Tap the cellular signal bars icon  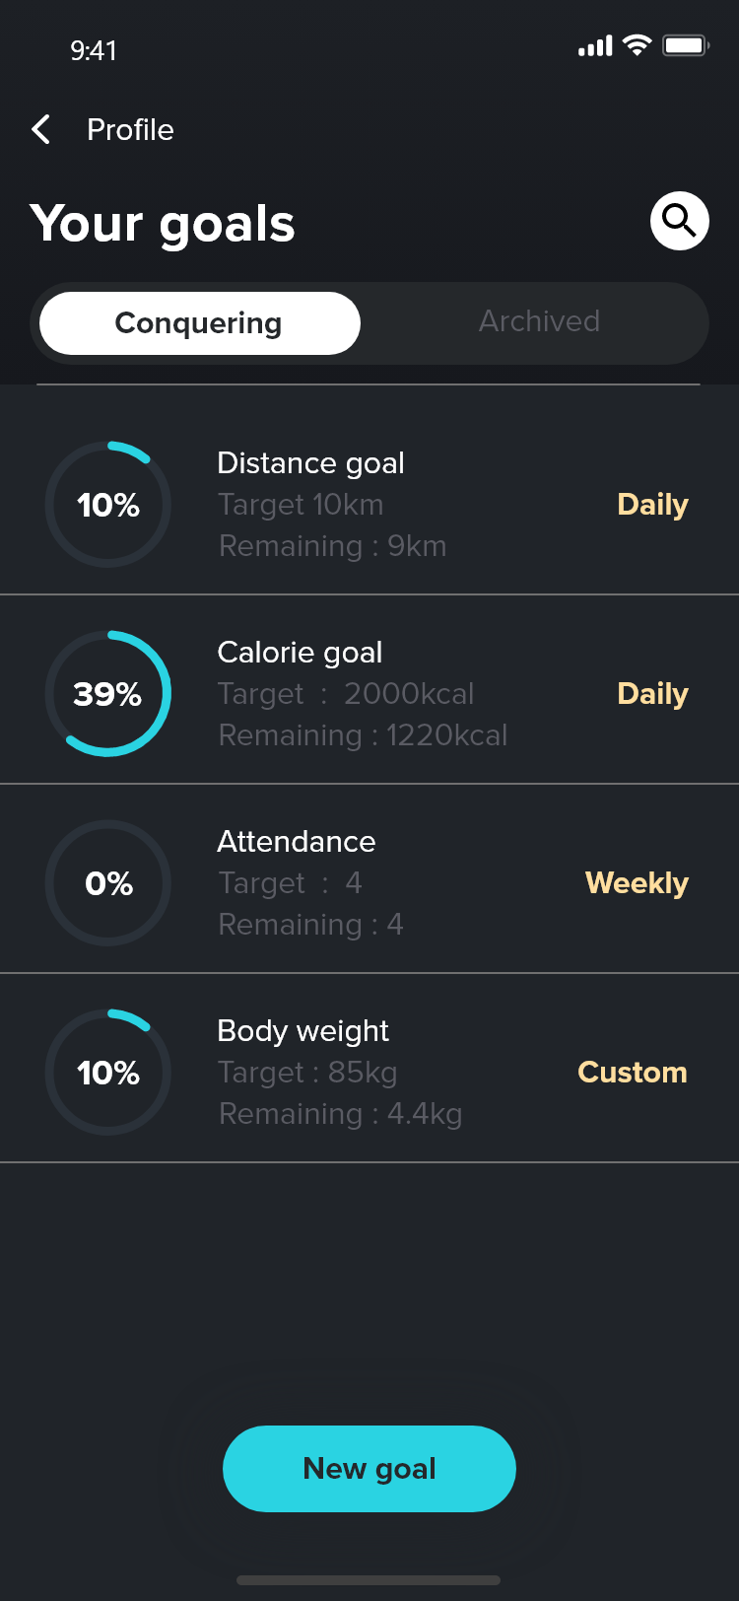point(595,46)
